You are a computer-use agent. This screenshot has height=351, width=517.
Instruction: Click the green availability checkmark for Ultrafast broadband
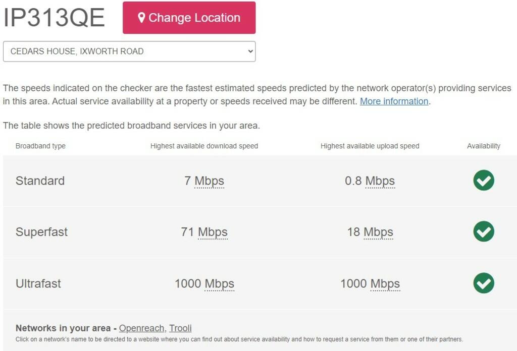[483, 283]
